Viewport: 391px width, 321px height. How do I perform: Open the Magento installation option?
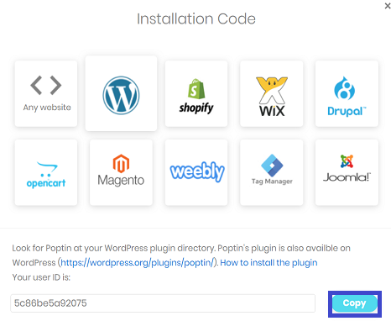pyautogui.click(x=121, y=172)
